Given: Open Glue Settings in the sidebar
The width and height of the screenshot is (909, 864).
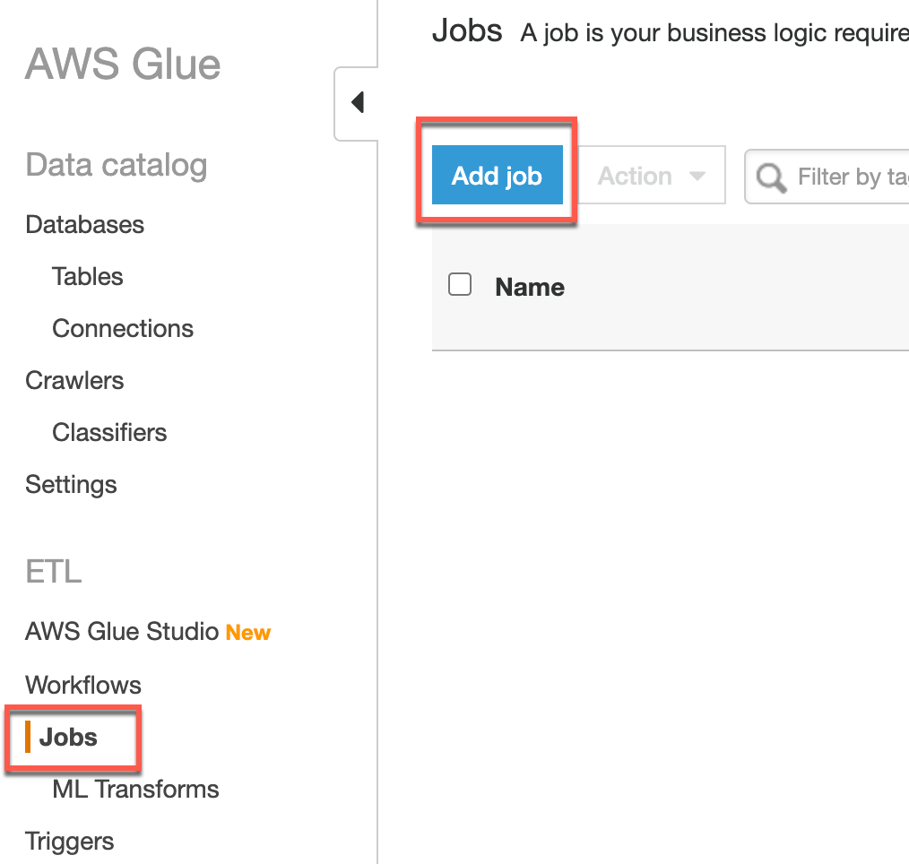Looking at the screenshot, I should coord(71,484).
